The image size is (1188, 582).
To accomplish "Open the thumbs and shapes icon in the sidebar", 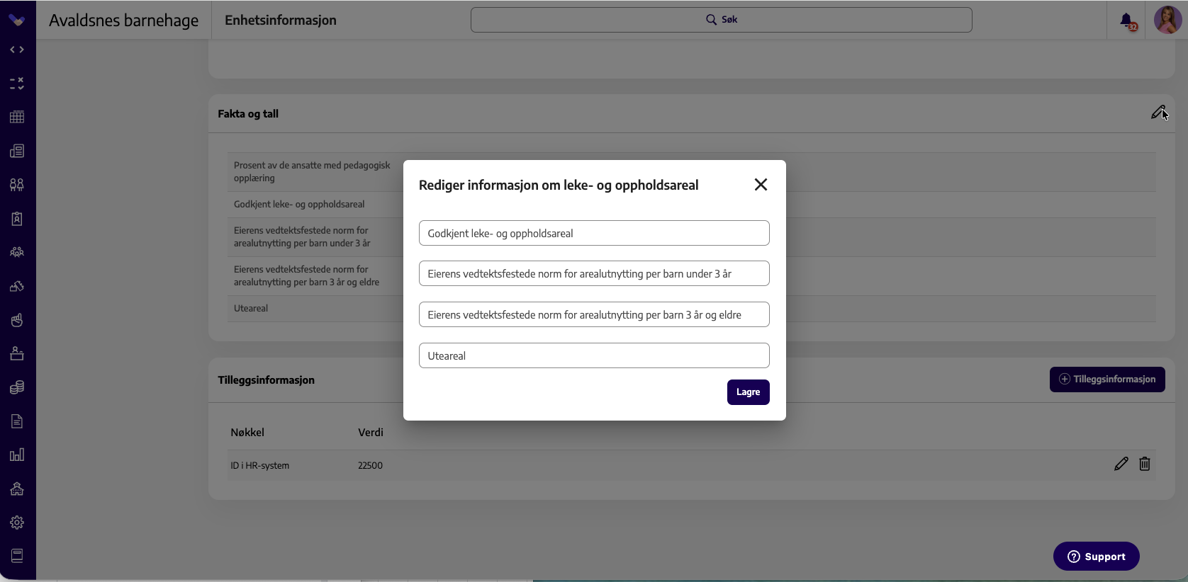I will click(x=17, y=286).
